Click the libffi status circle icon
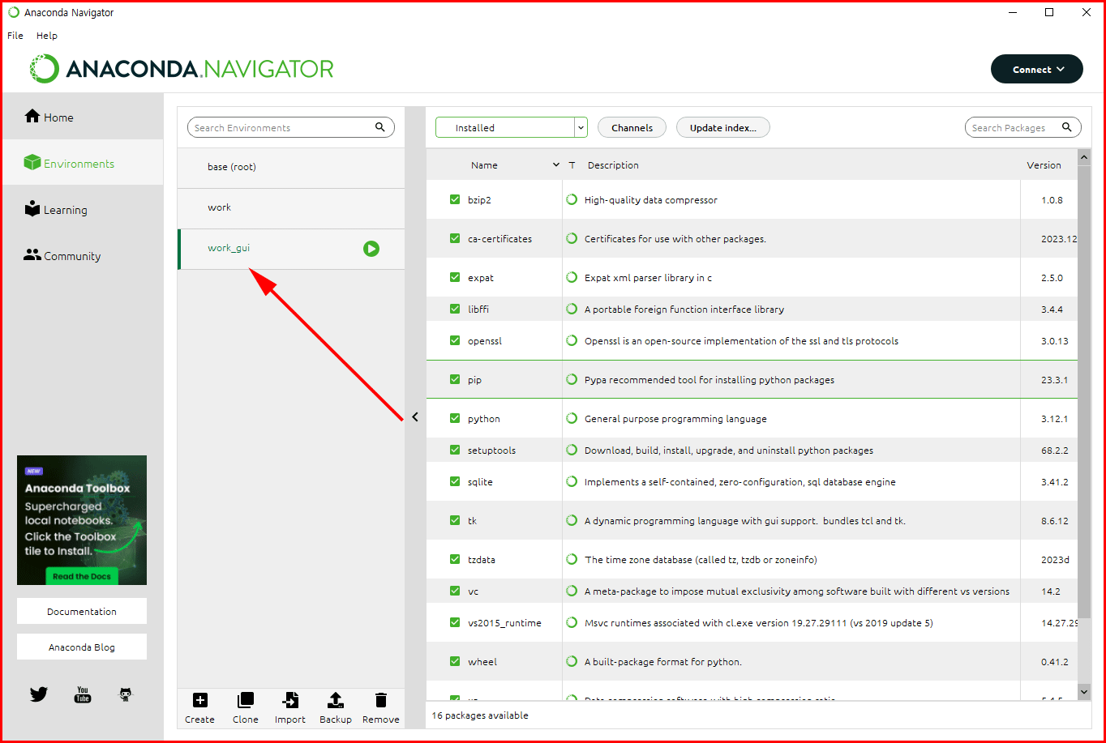This screenshot has width=1106, height=743. pyautogui.click(x=572, y=310)
